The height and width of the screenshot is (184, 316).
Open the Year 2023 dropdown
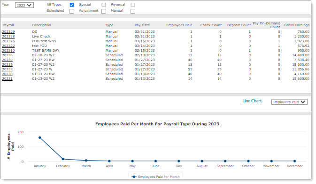point(24,5)
